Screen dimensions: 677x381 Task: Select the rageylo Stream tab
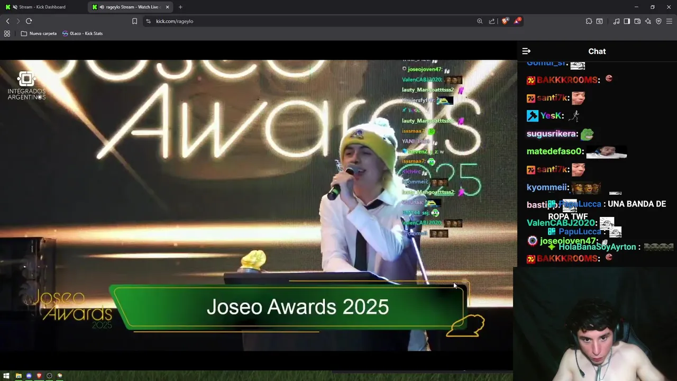tap(131, 7)
